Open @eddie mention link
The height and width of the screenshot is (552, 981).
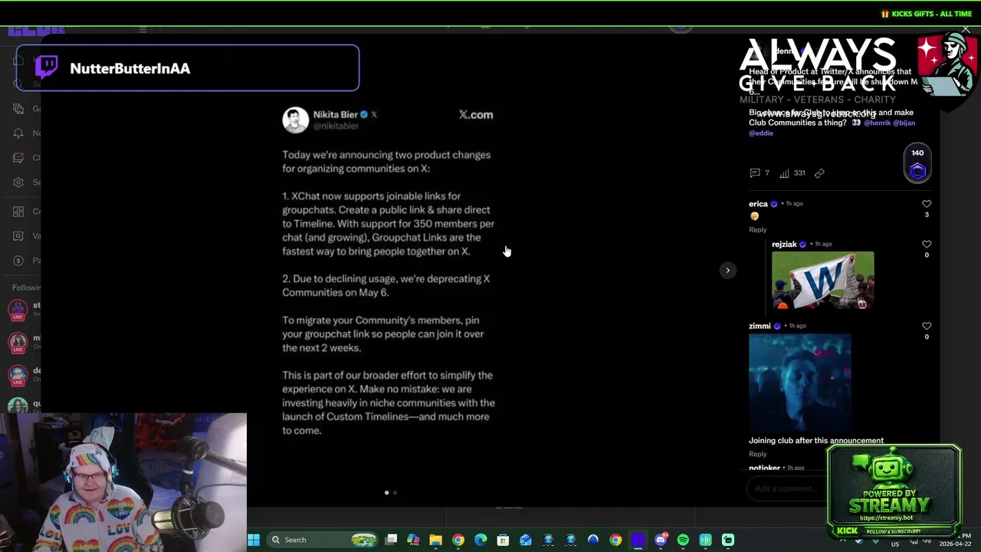point(761,133)
